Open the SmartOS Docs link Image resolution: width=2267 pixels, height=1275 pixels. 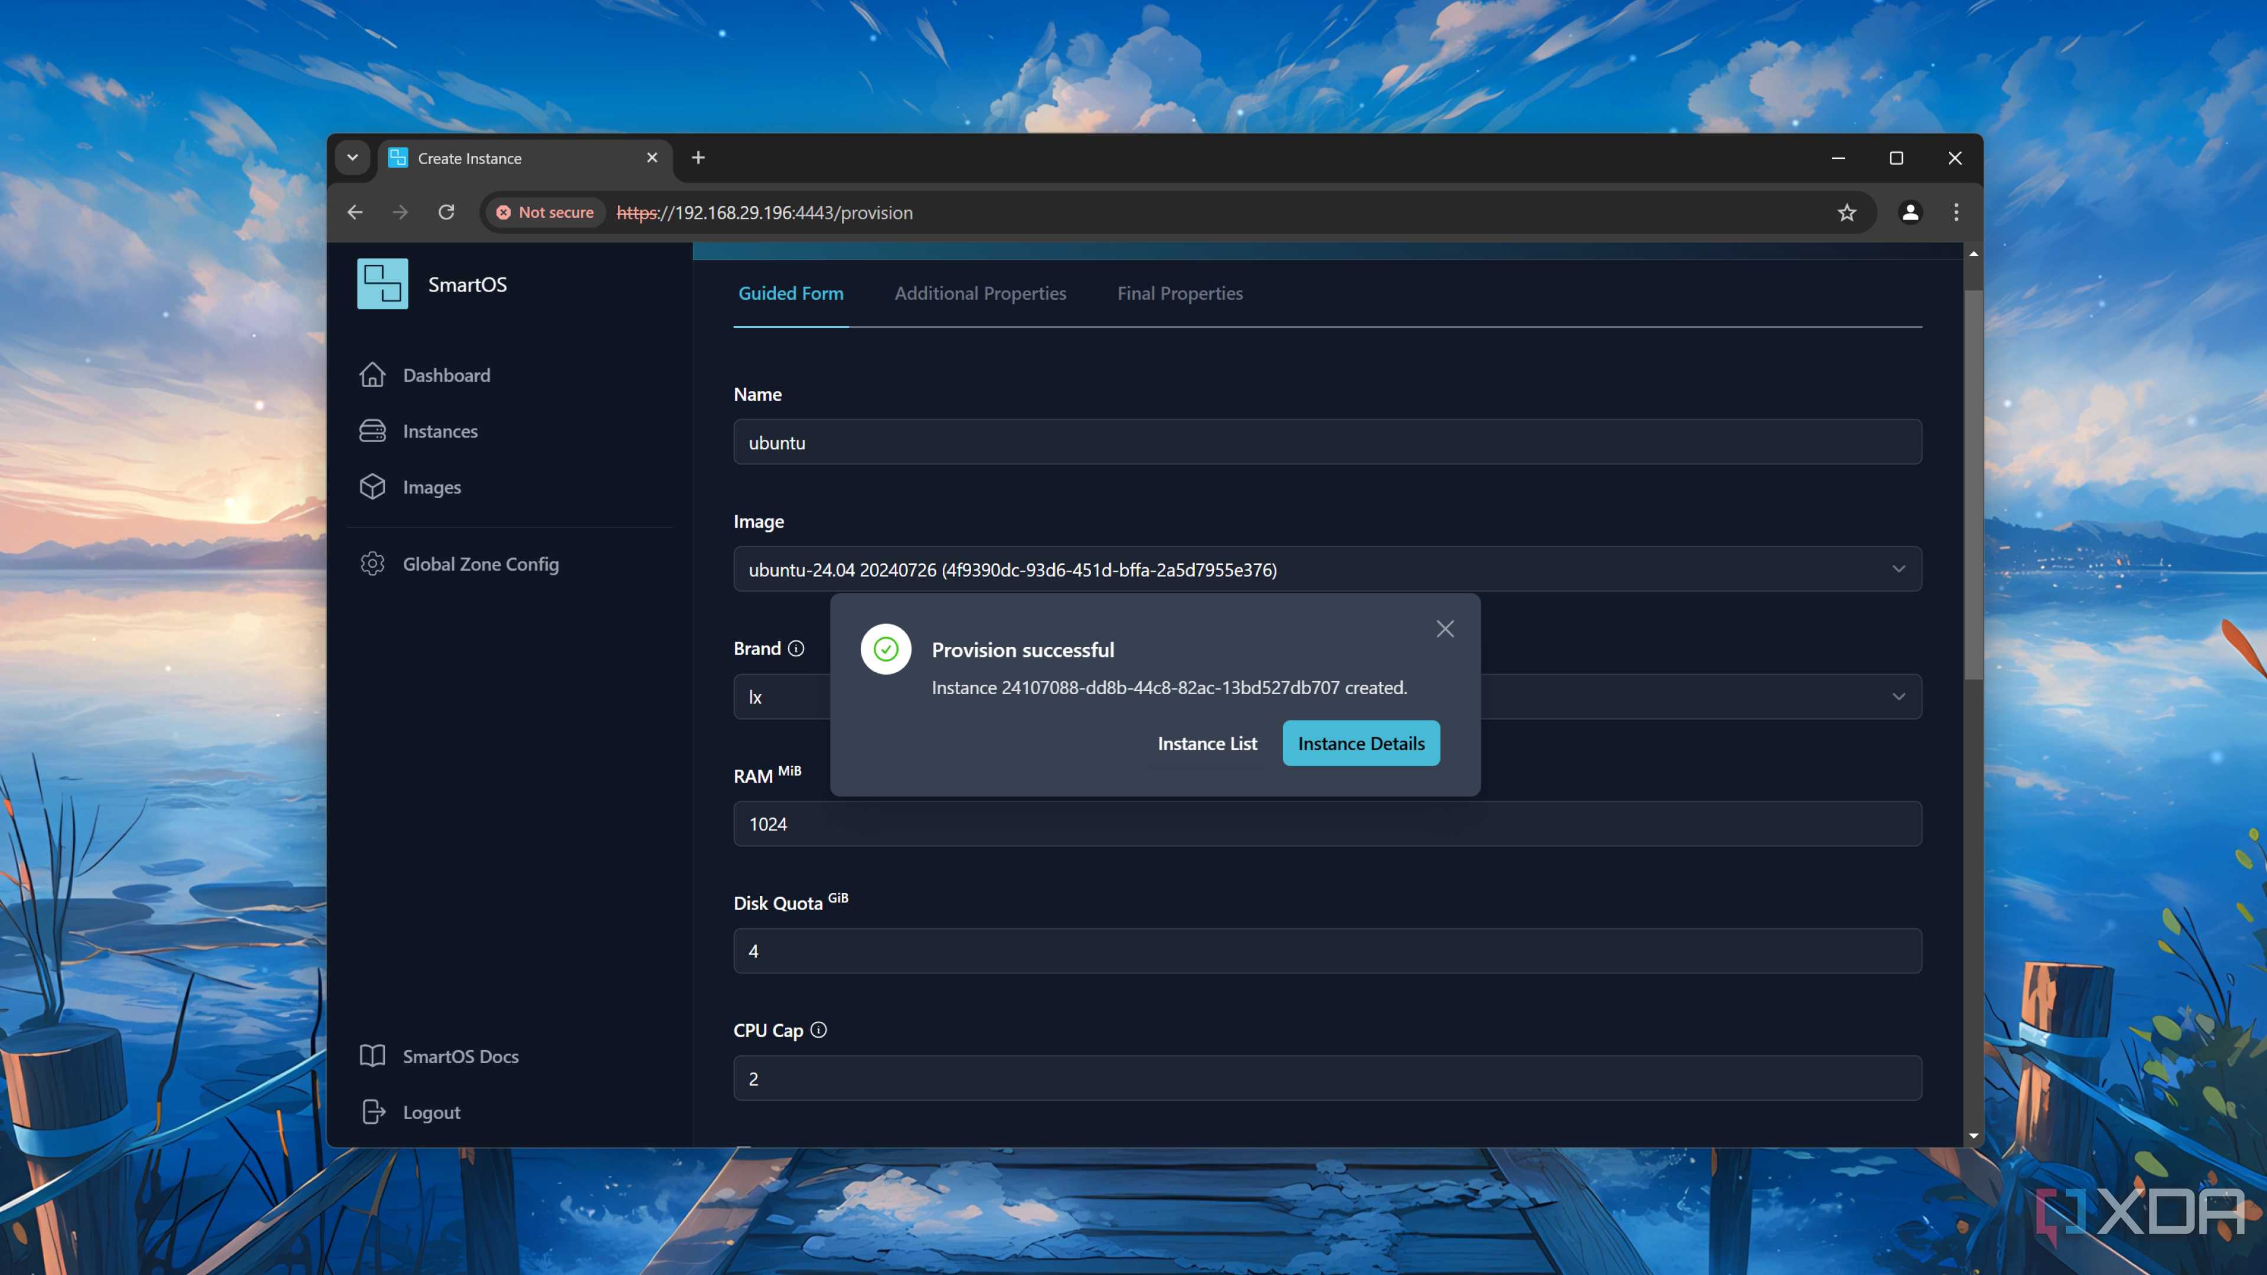click(x=460, y=1056)
